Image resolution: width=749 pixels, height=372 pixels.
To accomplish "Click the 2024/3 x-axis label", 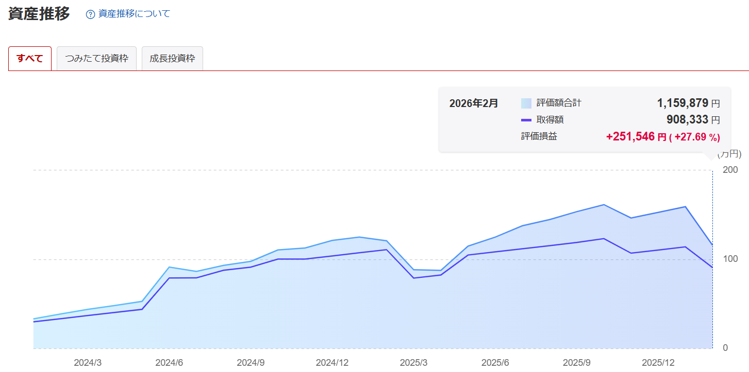I will tap(88, 362).
